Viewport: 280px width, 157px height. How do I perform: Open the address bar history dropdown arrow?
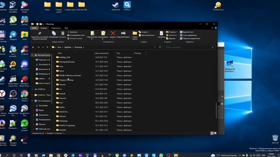pos(155,47)
